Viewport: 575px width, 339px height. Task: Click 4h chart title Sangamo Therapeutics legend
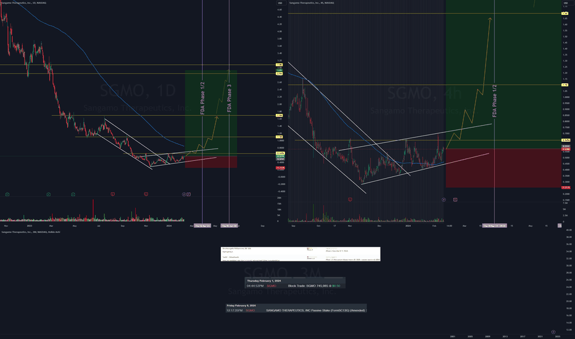coord(312,2)
